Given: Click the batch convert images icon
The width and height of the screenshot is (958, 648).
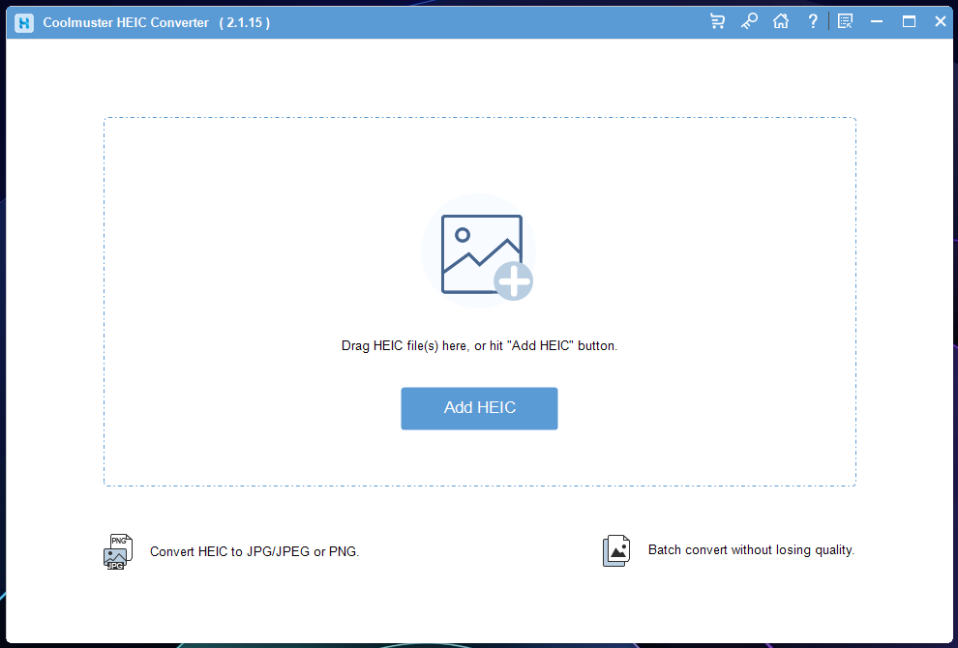Looking at the screenshot, I should pos(616,550).
